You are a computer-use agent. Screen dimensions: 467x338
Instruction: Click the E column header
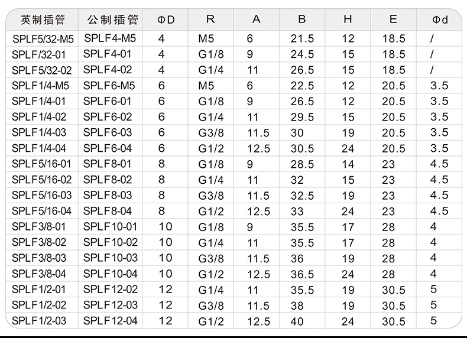[x=393, y=19]
